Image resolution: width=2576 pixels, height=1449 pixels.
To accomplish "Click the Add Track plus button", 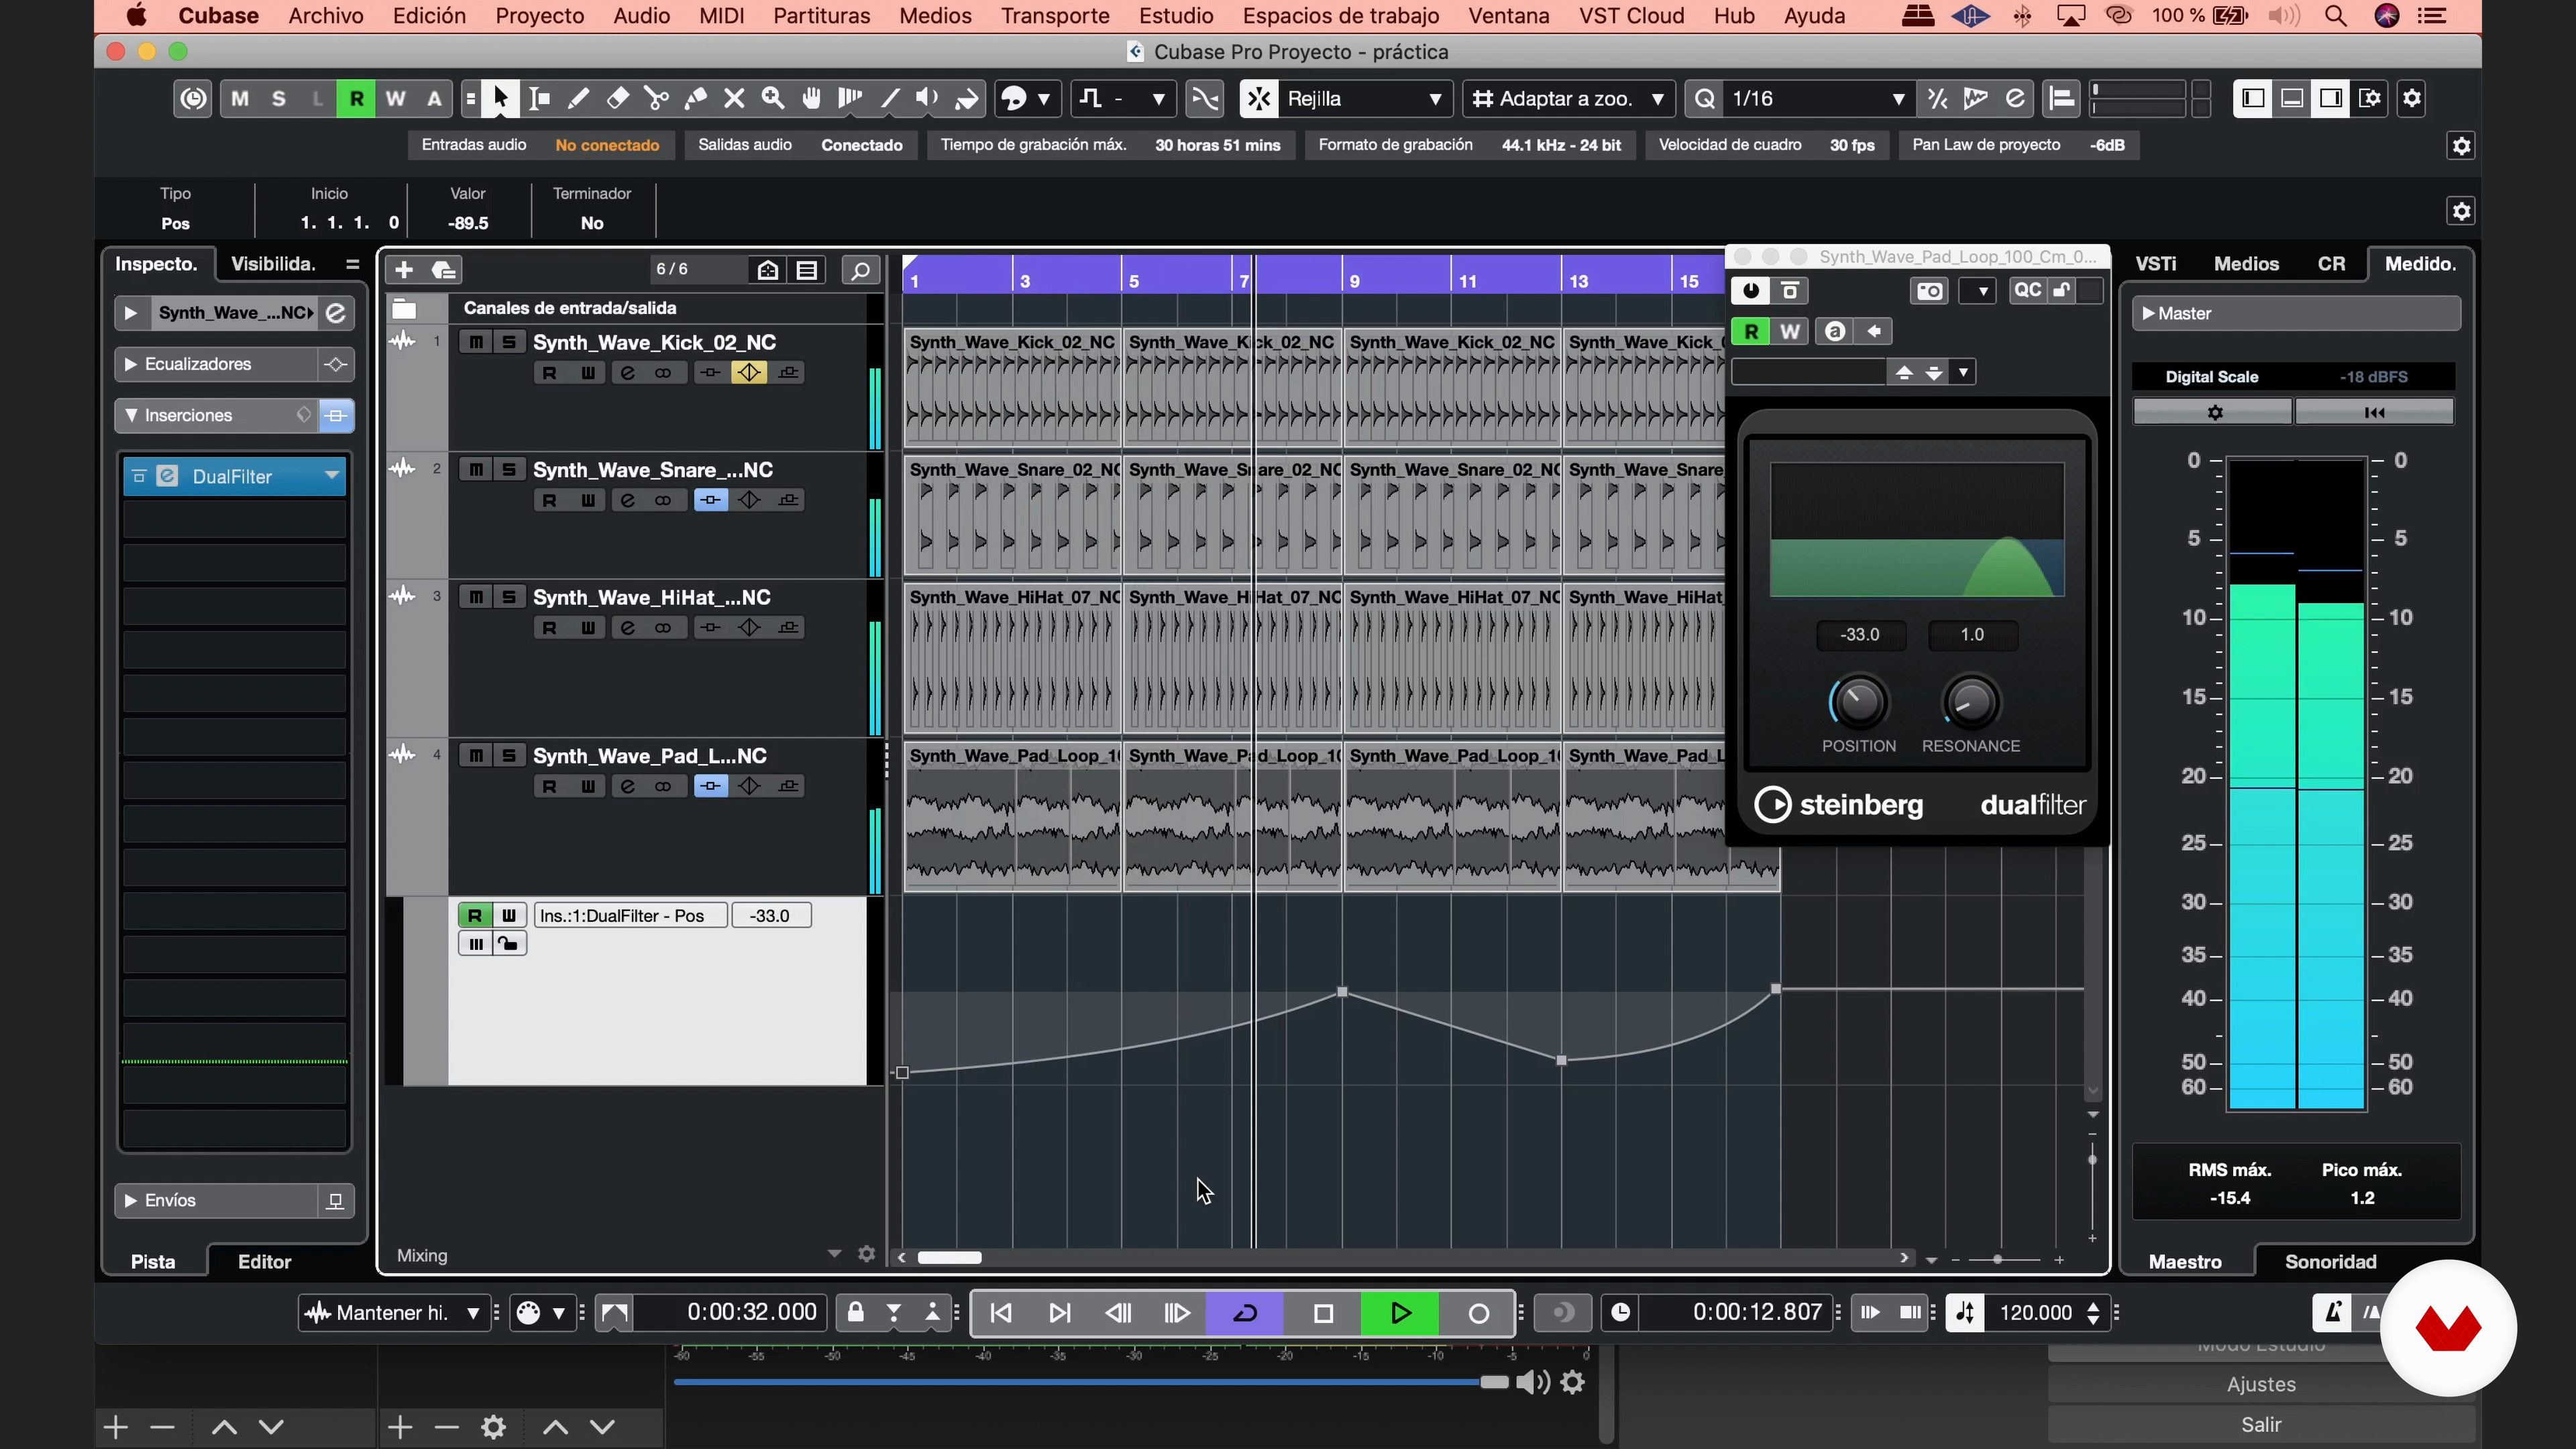I will point(404,270).
